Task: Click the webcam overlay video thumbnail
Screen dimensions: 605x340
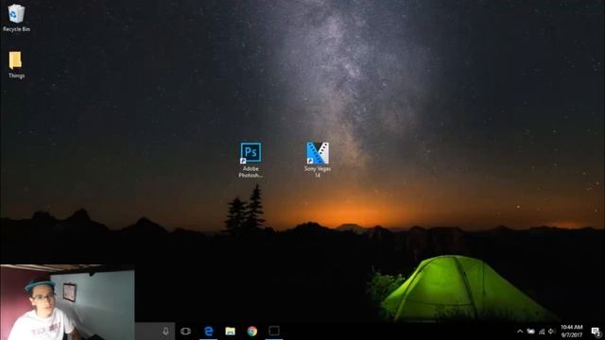Action: click(x=67, y=302)
